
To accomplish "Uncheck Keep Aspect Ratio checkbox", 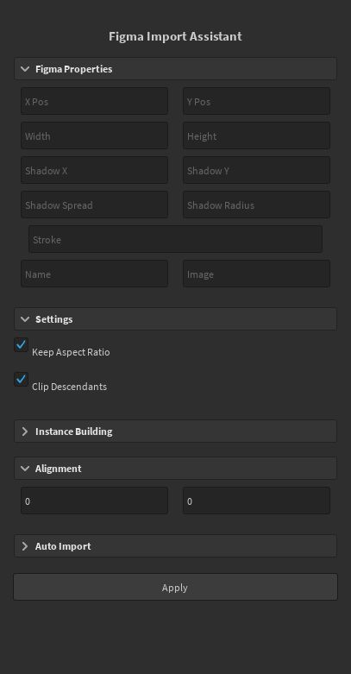I will click(x=21, y=344).
